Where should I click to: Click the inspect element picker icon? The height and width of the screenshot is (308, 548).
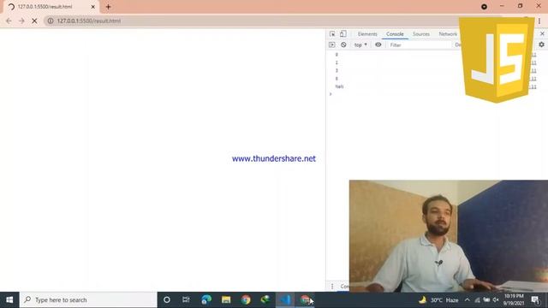tap(332, 34)
